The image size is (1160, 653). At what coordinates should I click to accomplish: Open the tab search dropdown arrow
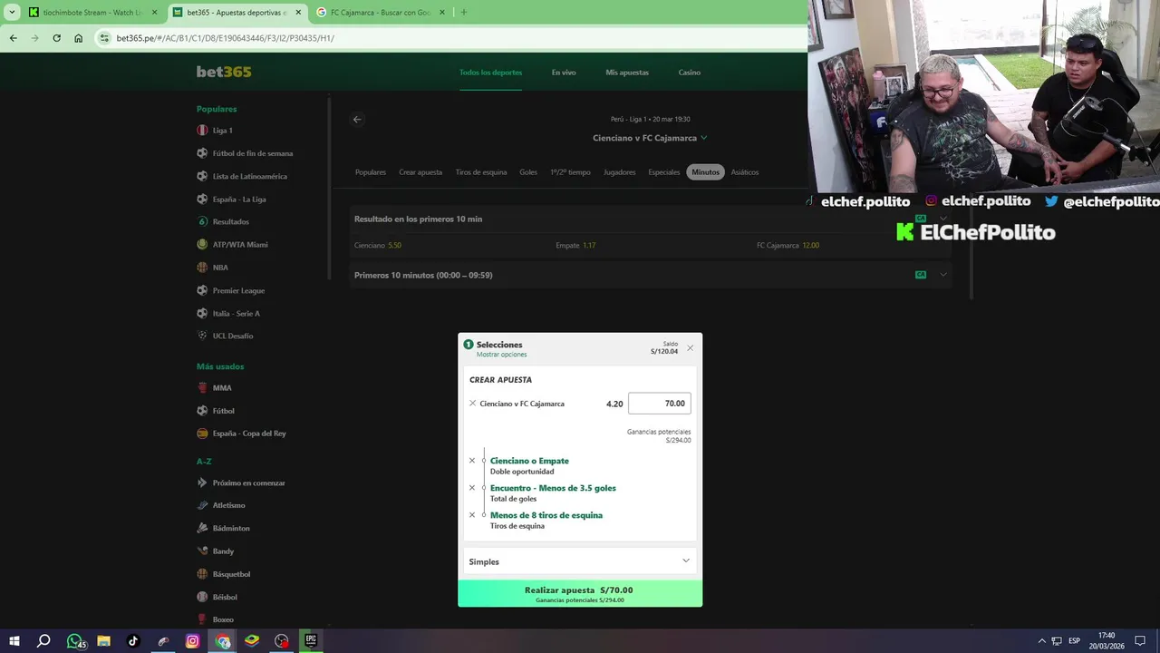point(11,13)
